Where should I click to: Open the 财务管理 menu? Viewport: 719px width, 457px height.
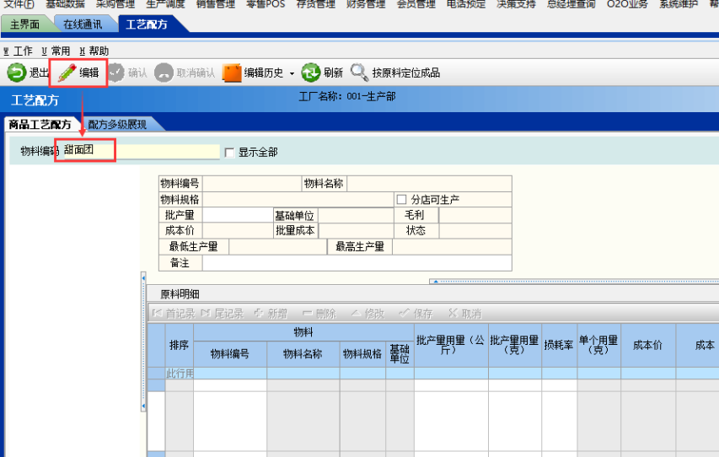coord(366,4)
